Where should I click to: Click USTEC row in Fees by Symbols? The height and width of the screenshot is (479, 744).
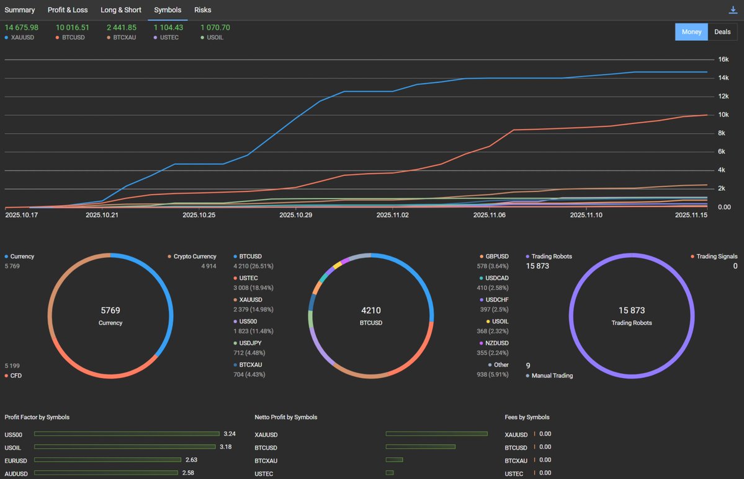coord(527,473)
